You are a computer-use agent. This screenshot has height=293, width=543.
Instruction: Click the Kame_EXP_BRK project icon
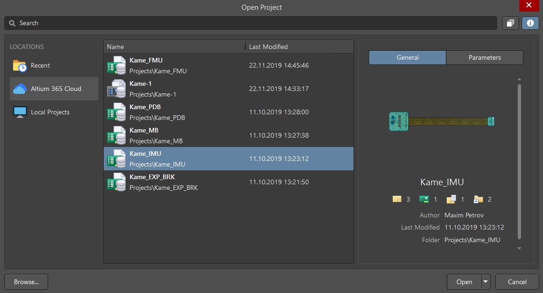[x=116, y=182]
